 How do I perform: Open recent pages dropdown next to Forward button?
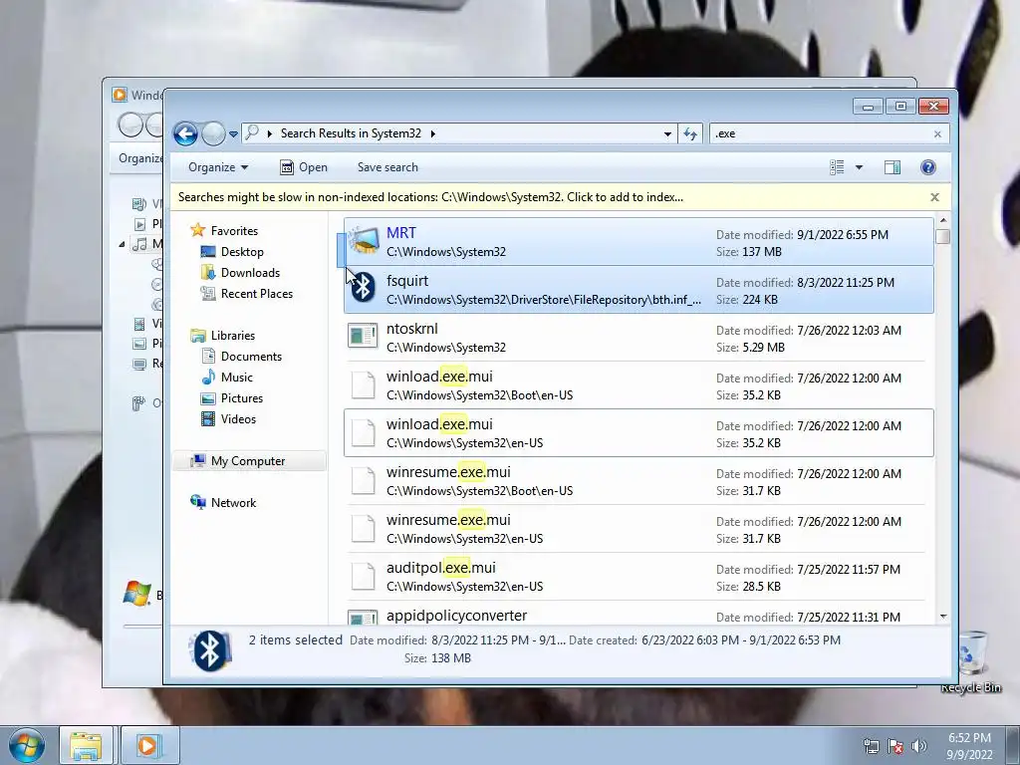[233, 134]
